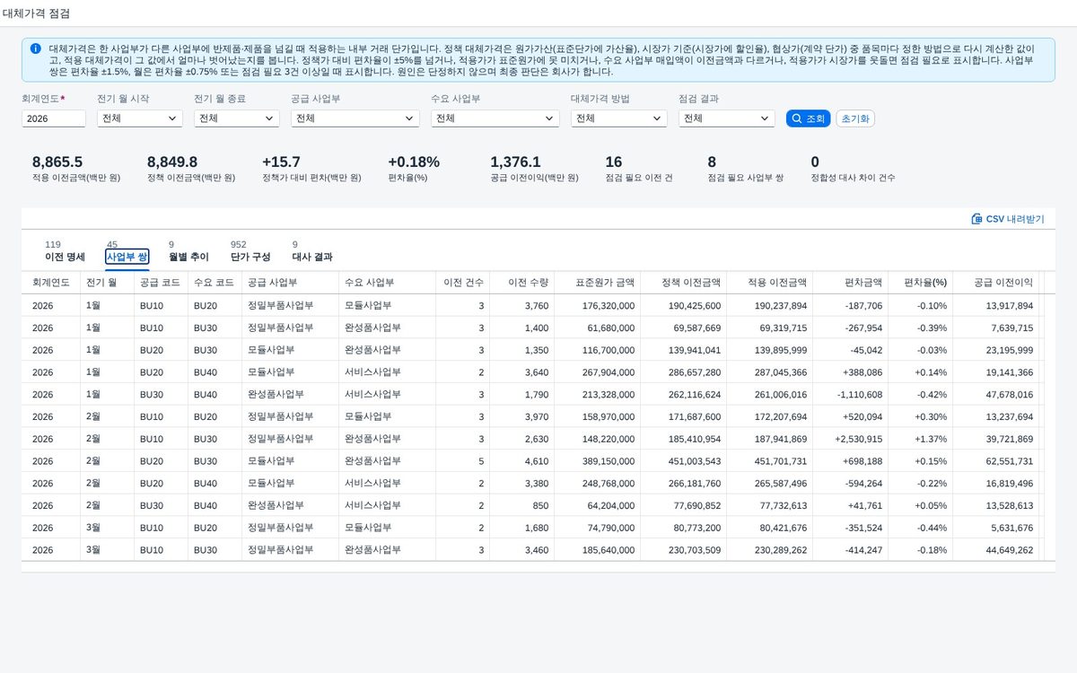Click the 점검 필요 이전 건 value 16
This screenshot has width=1077, height=673.
[614, 162]
